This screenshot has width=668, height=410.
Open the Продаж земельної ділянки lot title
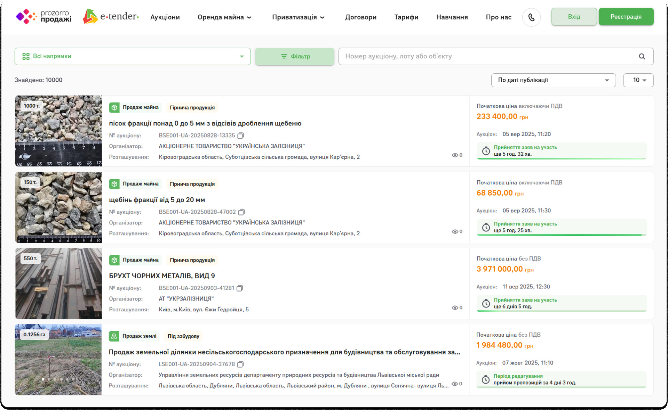(x=284, y=352)
